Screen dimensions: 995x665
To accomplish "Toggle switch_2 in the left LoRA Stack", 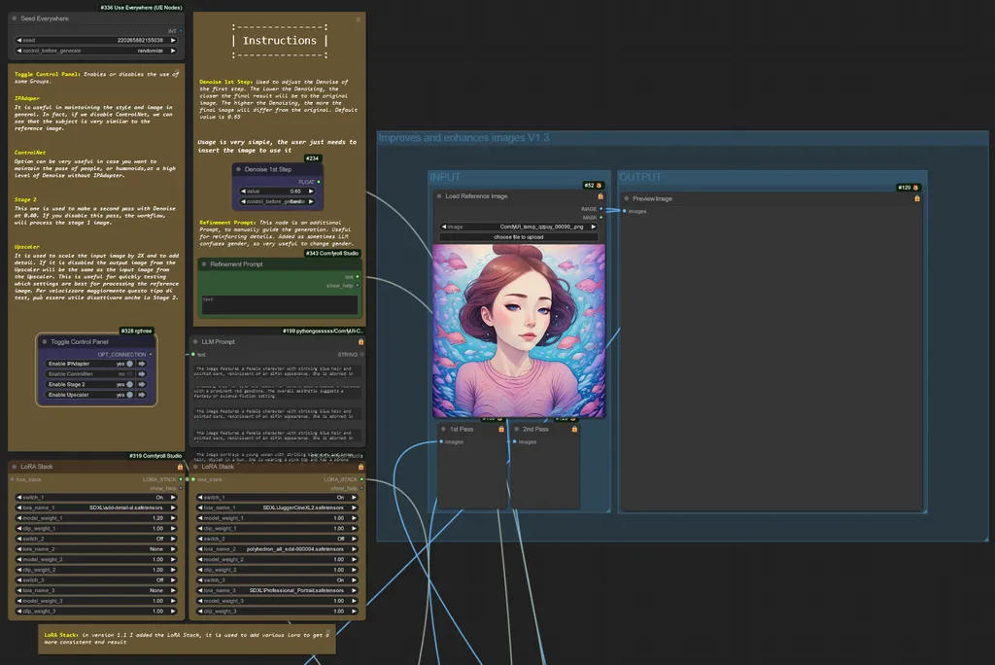I will tap(96, 539).
